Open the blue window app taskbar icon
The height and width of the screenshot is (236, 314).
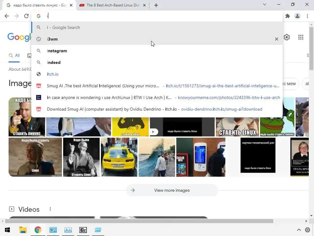(98, 230)
